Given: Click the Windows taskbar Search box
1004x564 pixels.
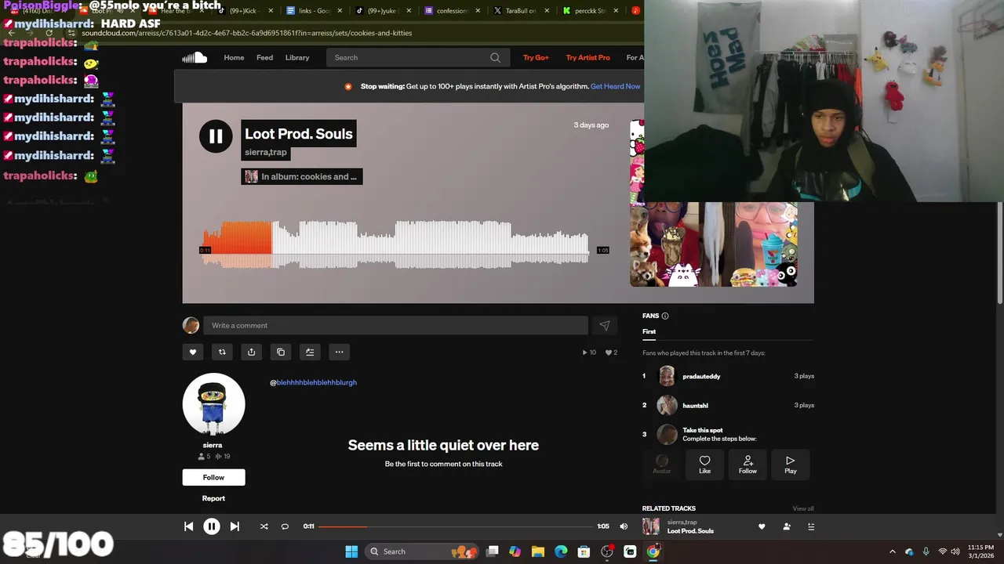Looking at the screenshot, I should pos(423,551).
